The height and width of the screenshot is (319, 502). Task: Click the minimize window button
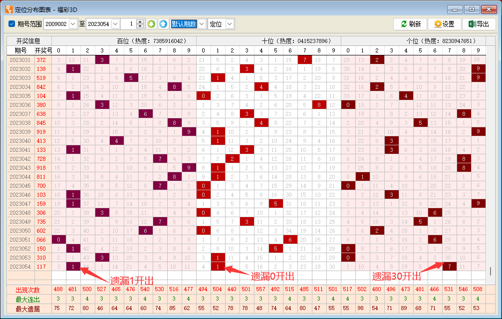[x=455, y=9]
